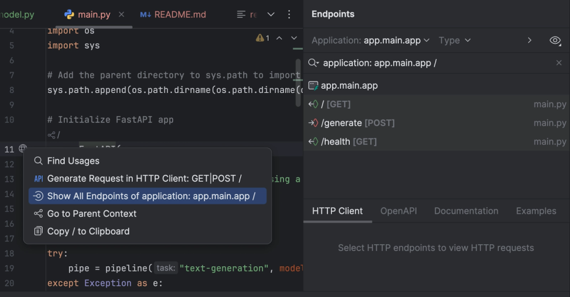Click the POST icon beside /generate
This screenshot has height=297, width=570.
coord(313,123)
